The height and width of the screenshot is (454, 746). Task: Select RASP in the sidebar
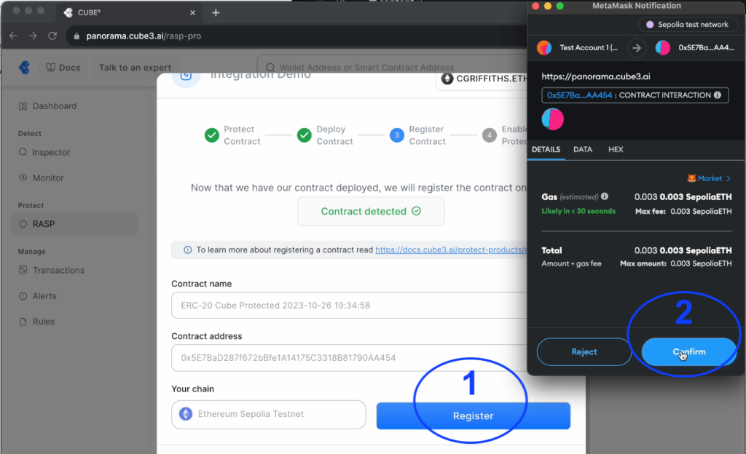[74, 224]
